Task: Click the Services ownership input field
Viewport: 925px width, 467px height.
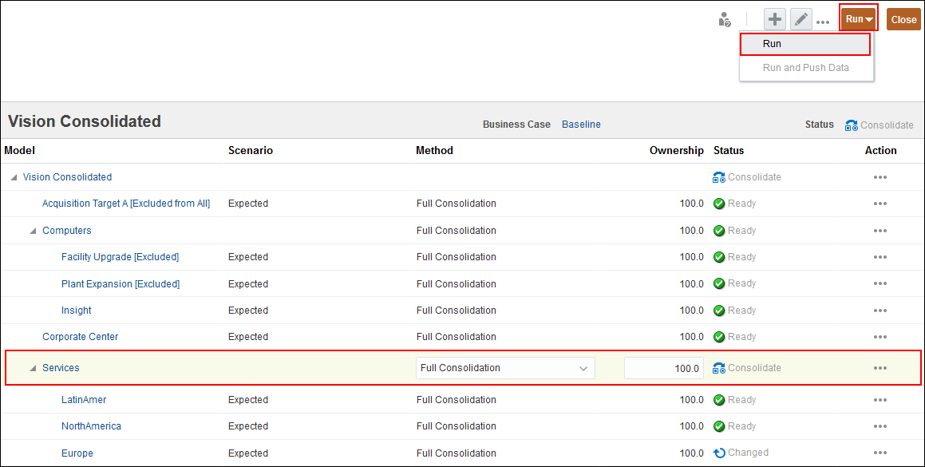Action: [663, 368]
